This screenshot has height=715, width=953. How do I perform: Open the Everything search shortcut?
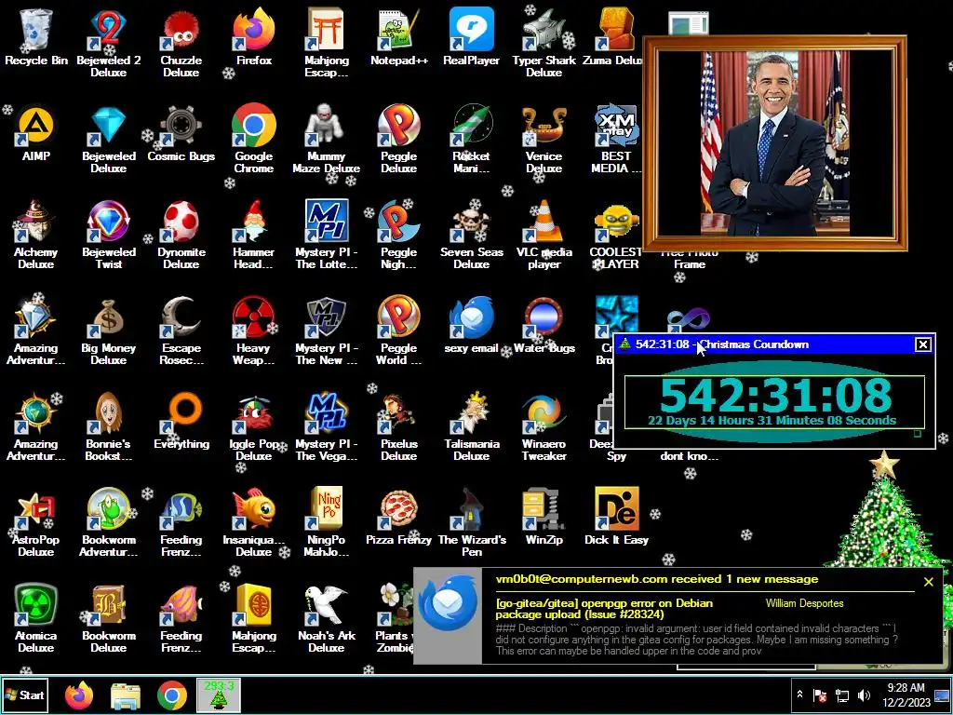click(x=181, y=422)
